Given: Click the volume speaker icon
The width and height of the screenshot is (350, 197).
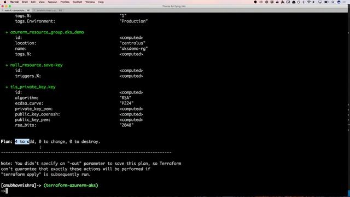Looking at the screenshot, I should pyautogui.click(x=313, y=2).
